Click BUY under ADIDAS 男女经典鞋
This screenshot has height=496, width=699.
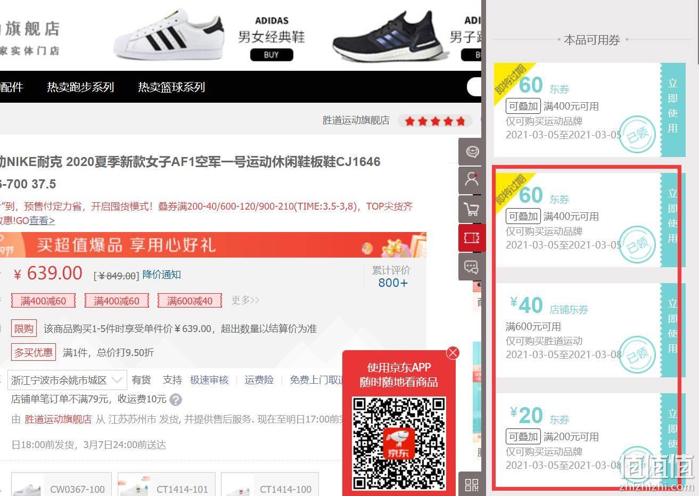pyautogui.click(x=271, y=54)
